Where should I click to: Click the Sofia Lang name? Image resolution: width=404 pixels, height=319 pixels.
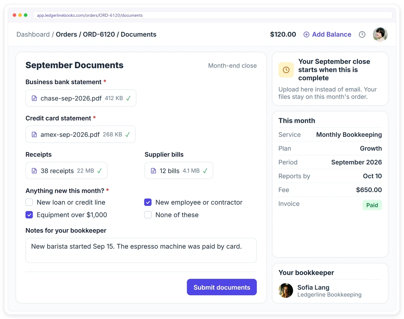click(x=313, y=287)
